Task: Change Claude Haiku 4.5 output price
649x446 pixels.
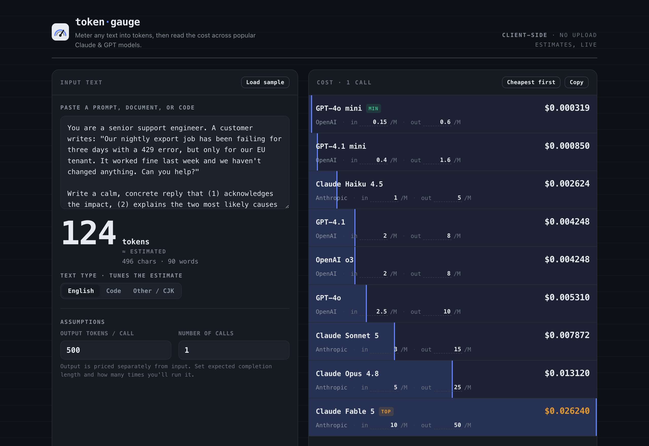Action: click(448, 198)
